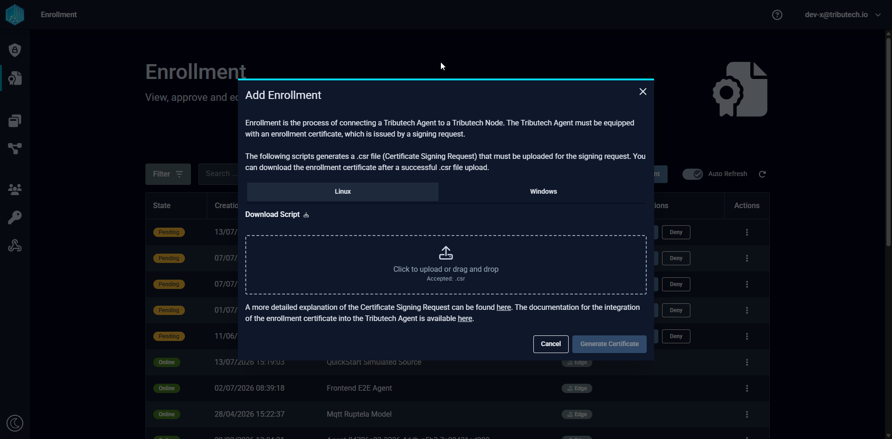Open actions menu for Pending row 13/07

tap(747, 232)
